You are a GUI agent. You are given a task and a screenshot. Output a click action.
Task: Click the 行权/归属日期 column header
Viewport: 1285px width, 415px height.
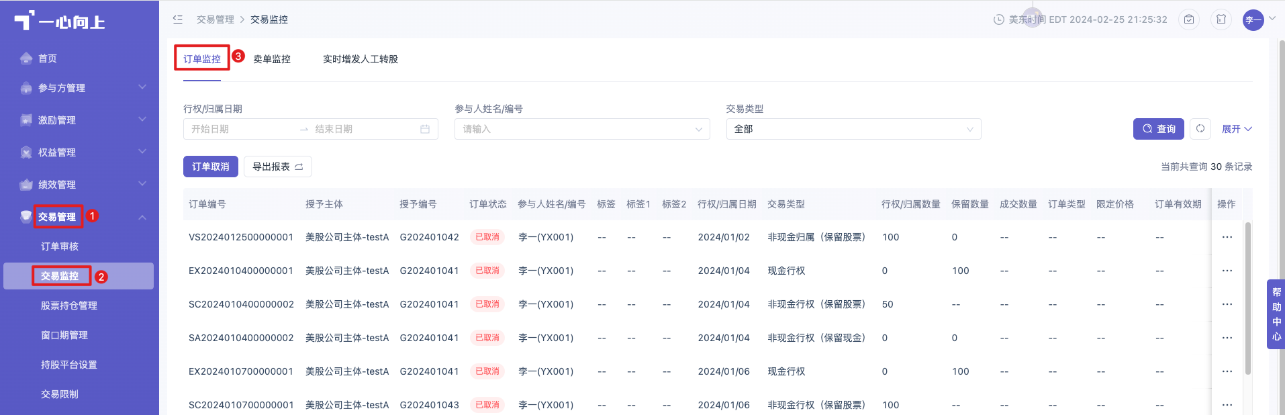(x=727, y=204)
